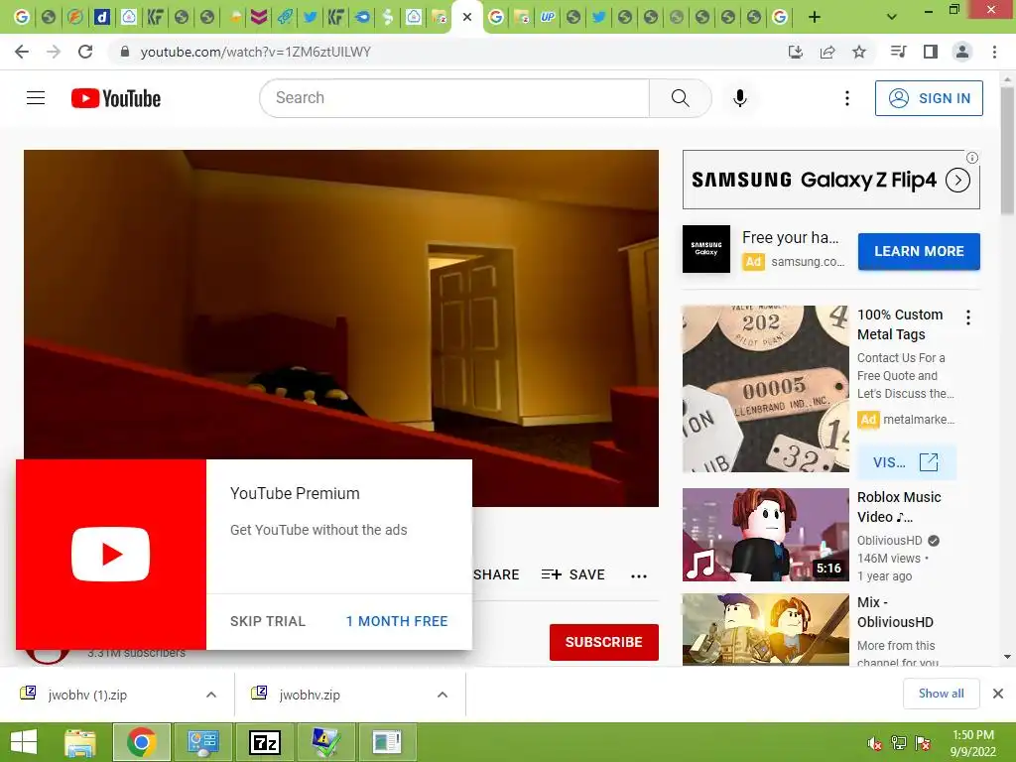Close the downloads bar
This screenshot has width=1016, height=762.
[x=998, y=694]
